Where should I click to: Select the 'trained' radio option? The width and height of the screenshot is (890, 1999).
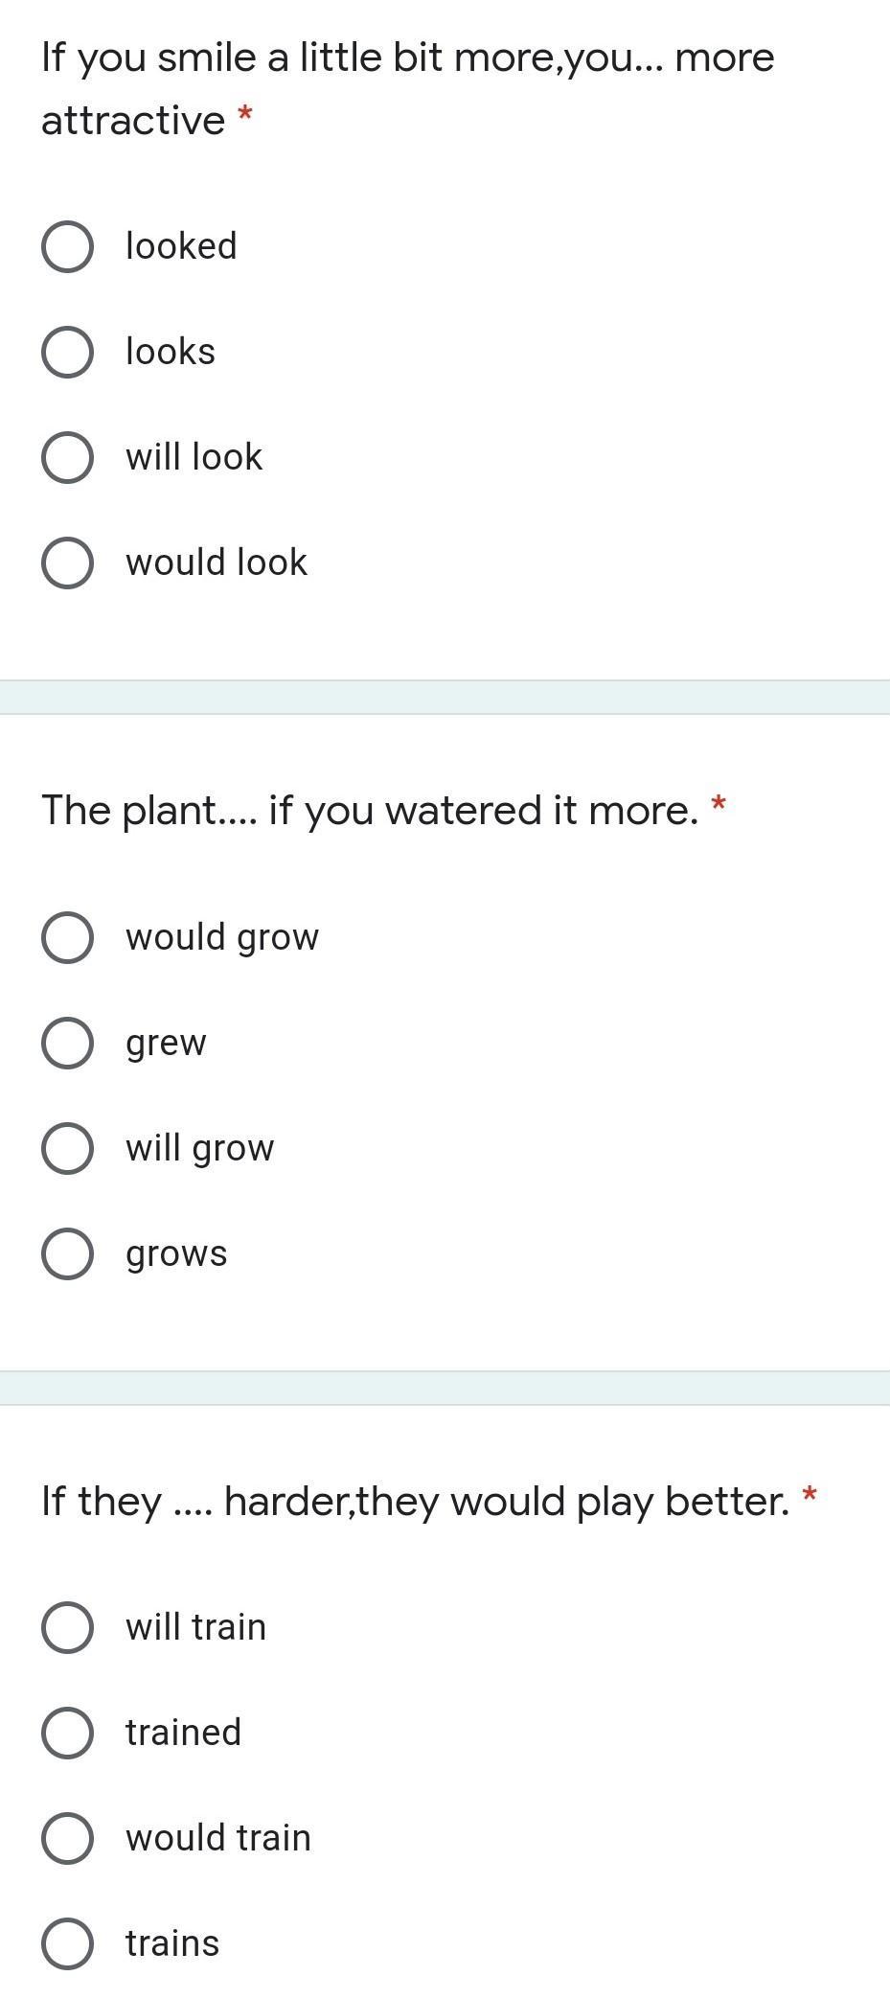(x=67, y=1733)
